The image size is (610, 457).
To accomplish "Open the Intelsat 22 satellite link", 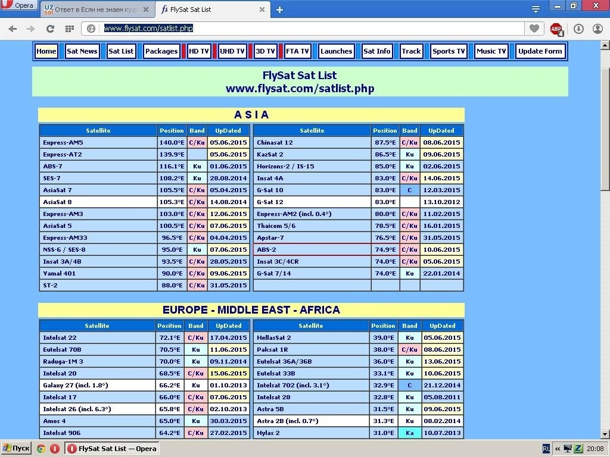I will (60, 338).
